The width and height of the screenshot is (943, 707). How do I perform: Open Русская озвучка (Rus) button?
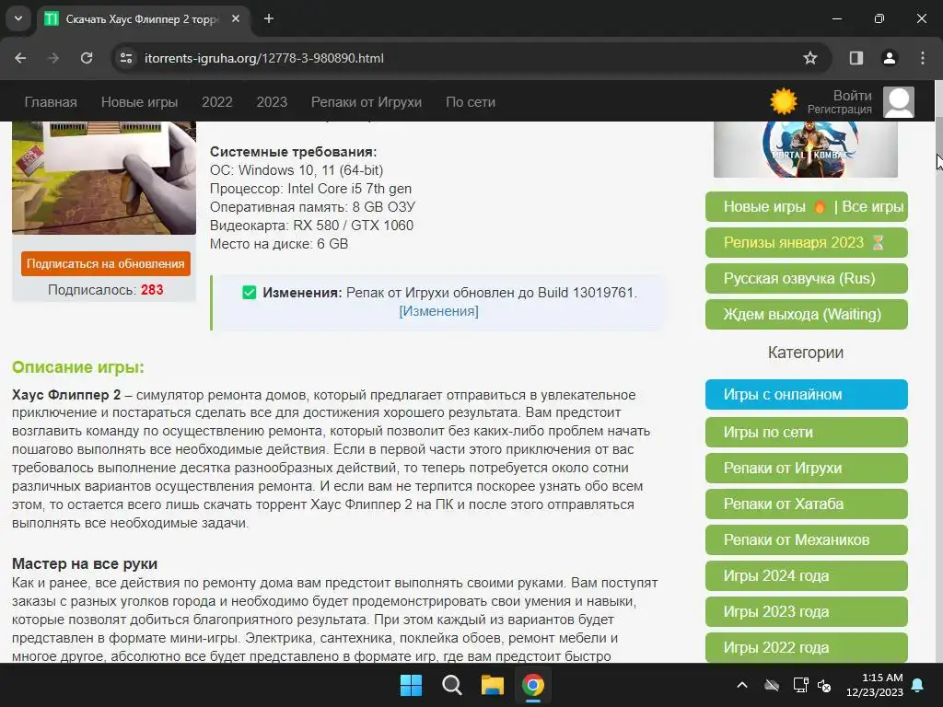pos(807,278)
